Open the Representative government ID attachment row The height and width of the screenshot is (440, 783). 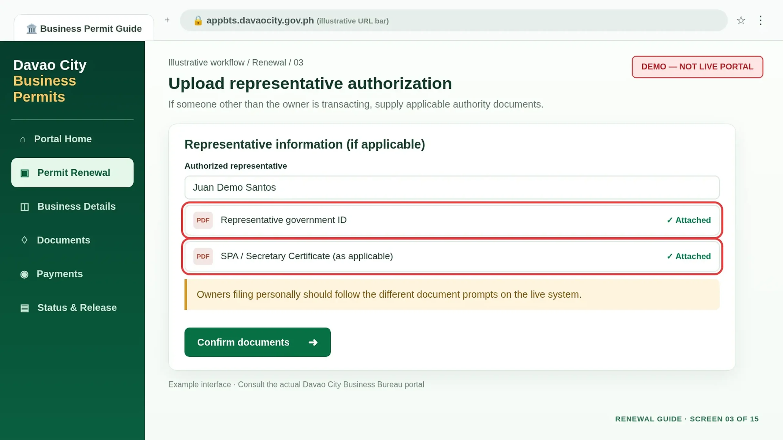(452, 220)
